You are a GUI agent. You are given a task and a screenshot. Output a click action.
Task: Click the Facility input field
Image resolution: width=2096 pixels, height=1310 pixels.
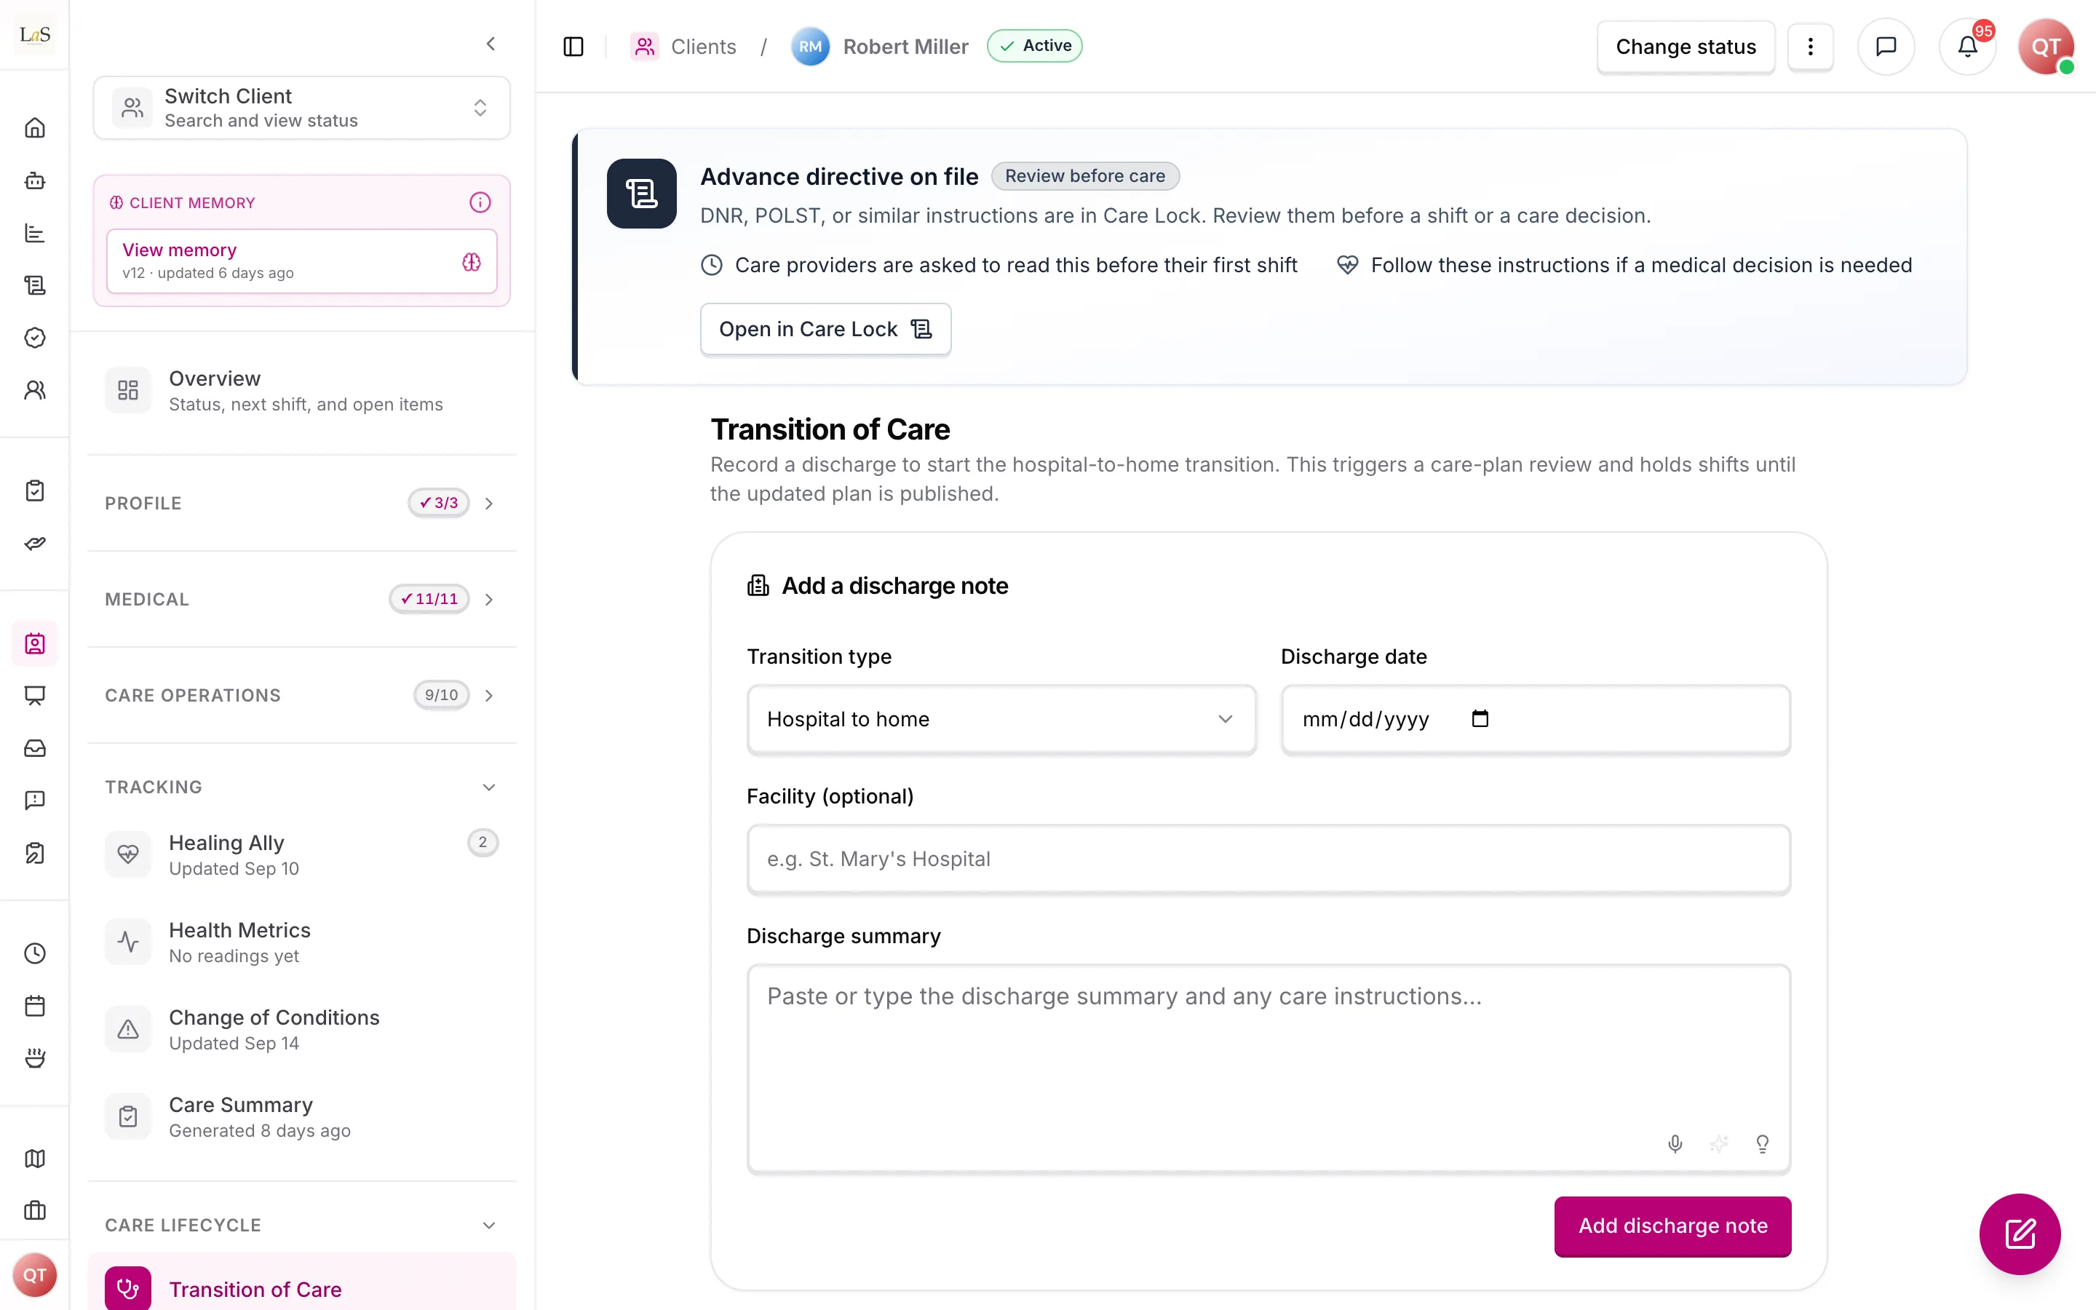1268,859
